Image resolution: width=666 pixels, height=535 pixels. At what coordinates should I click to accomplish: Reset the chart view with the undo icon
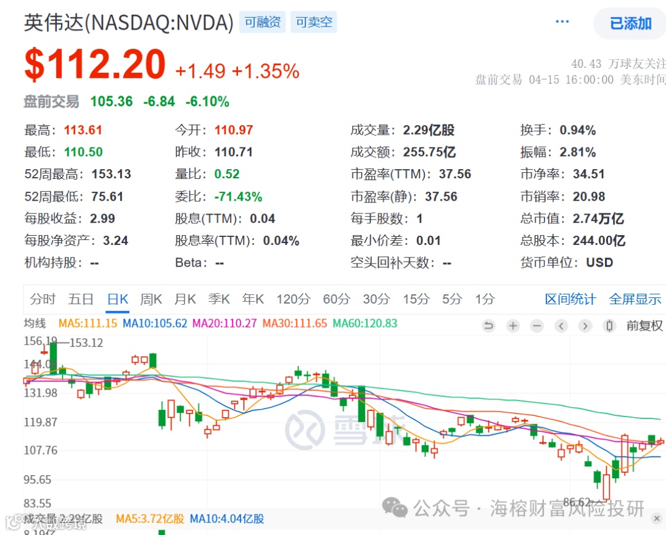point(488,326)
